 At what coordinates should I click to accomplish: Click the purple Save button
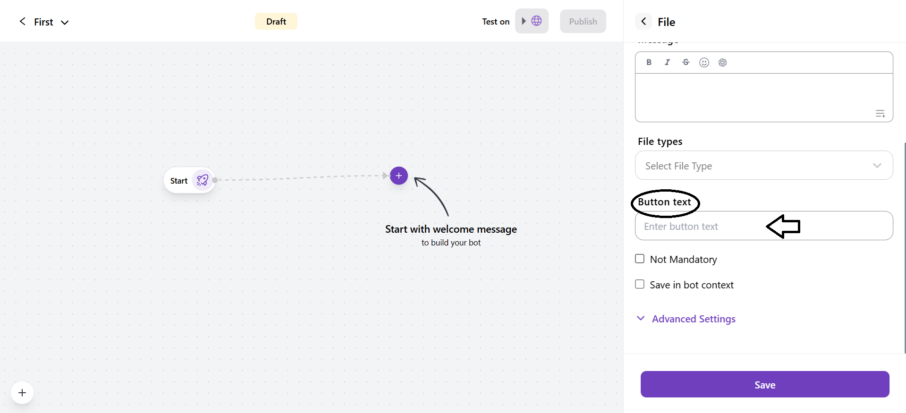point(764,384)
